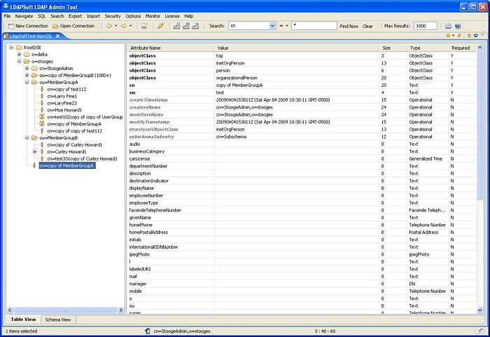Click the group icon beside cn=test102copy entry
490x337 pixels.
pyautogui.click(x=42, y=117)
